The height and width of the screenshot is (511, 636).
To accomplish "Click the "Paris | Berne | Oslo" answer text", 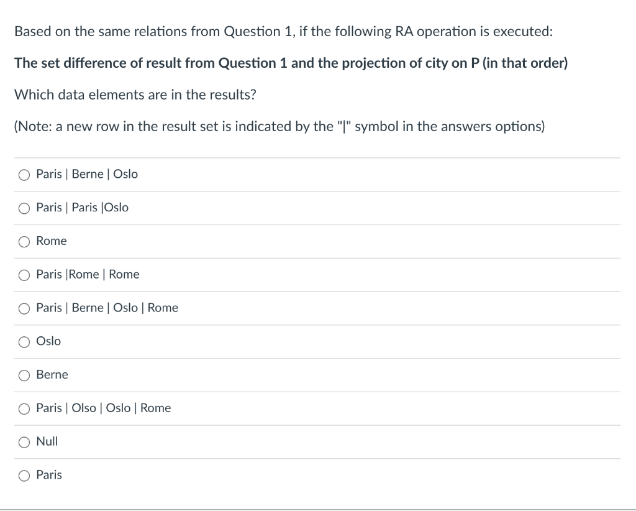I will pos(86,174).
